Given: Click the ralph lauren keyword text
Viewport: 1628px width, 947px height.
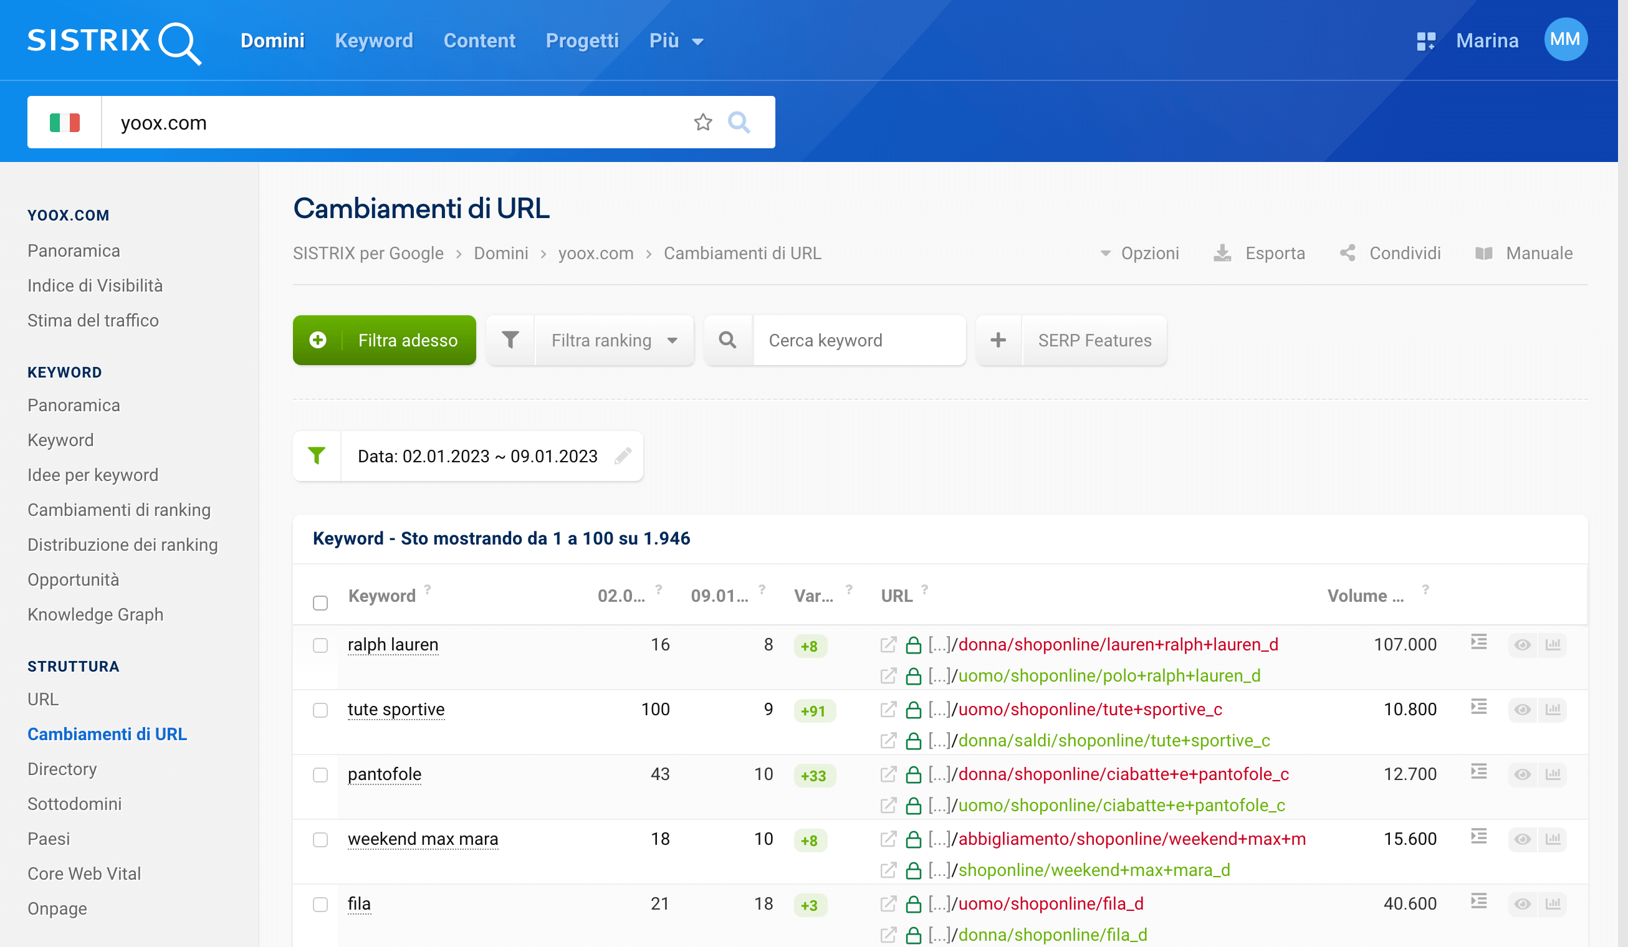Looking at the screenshot, I should 393,645.
